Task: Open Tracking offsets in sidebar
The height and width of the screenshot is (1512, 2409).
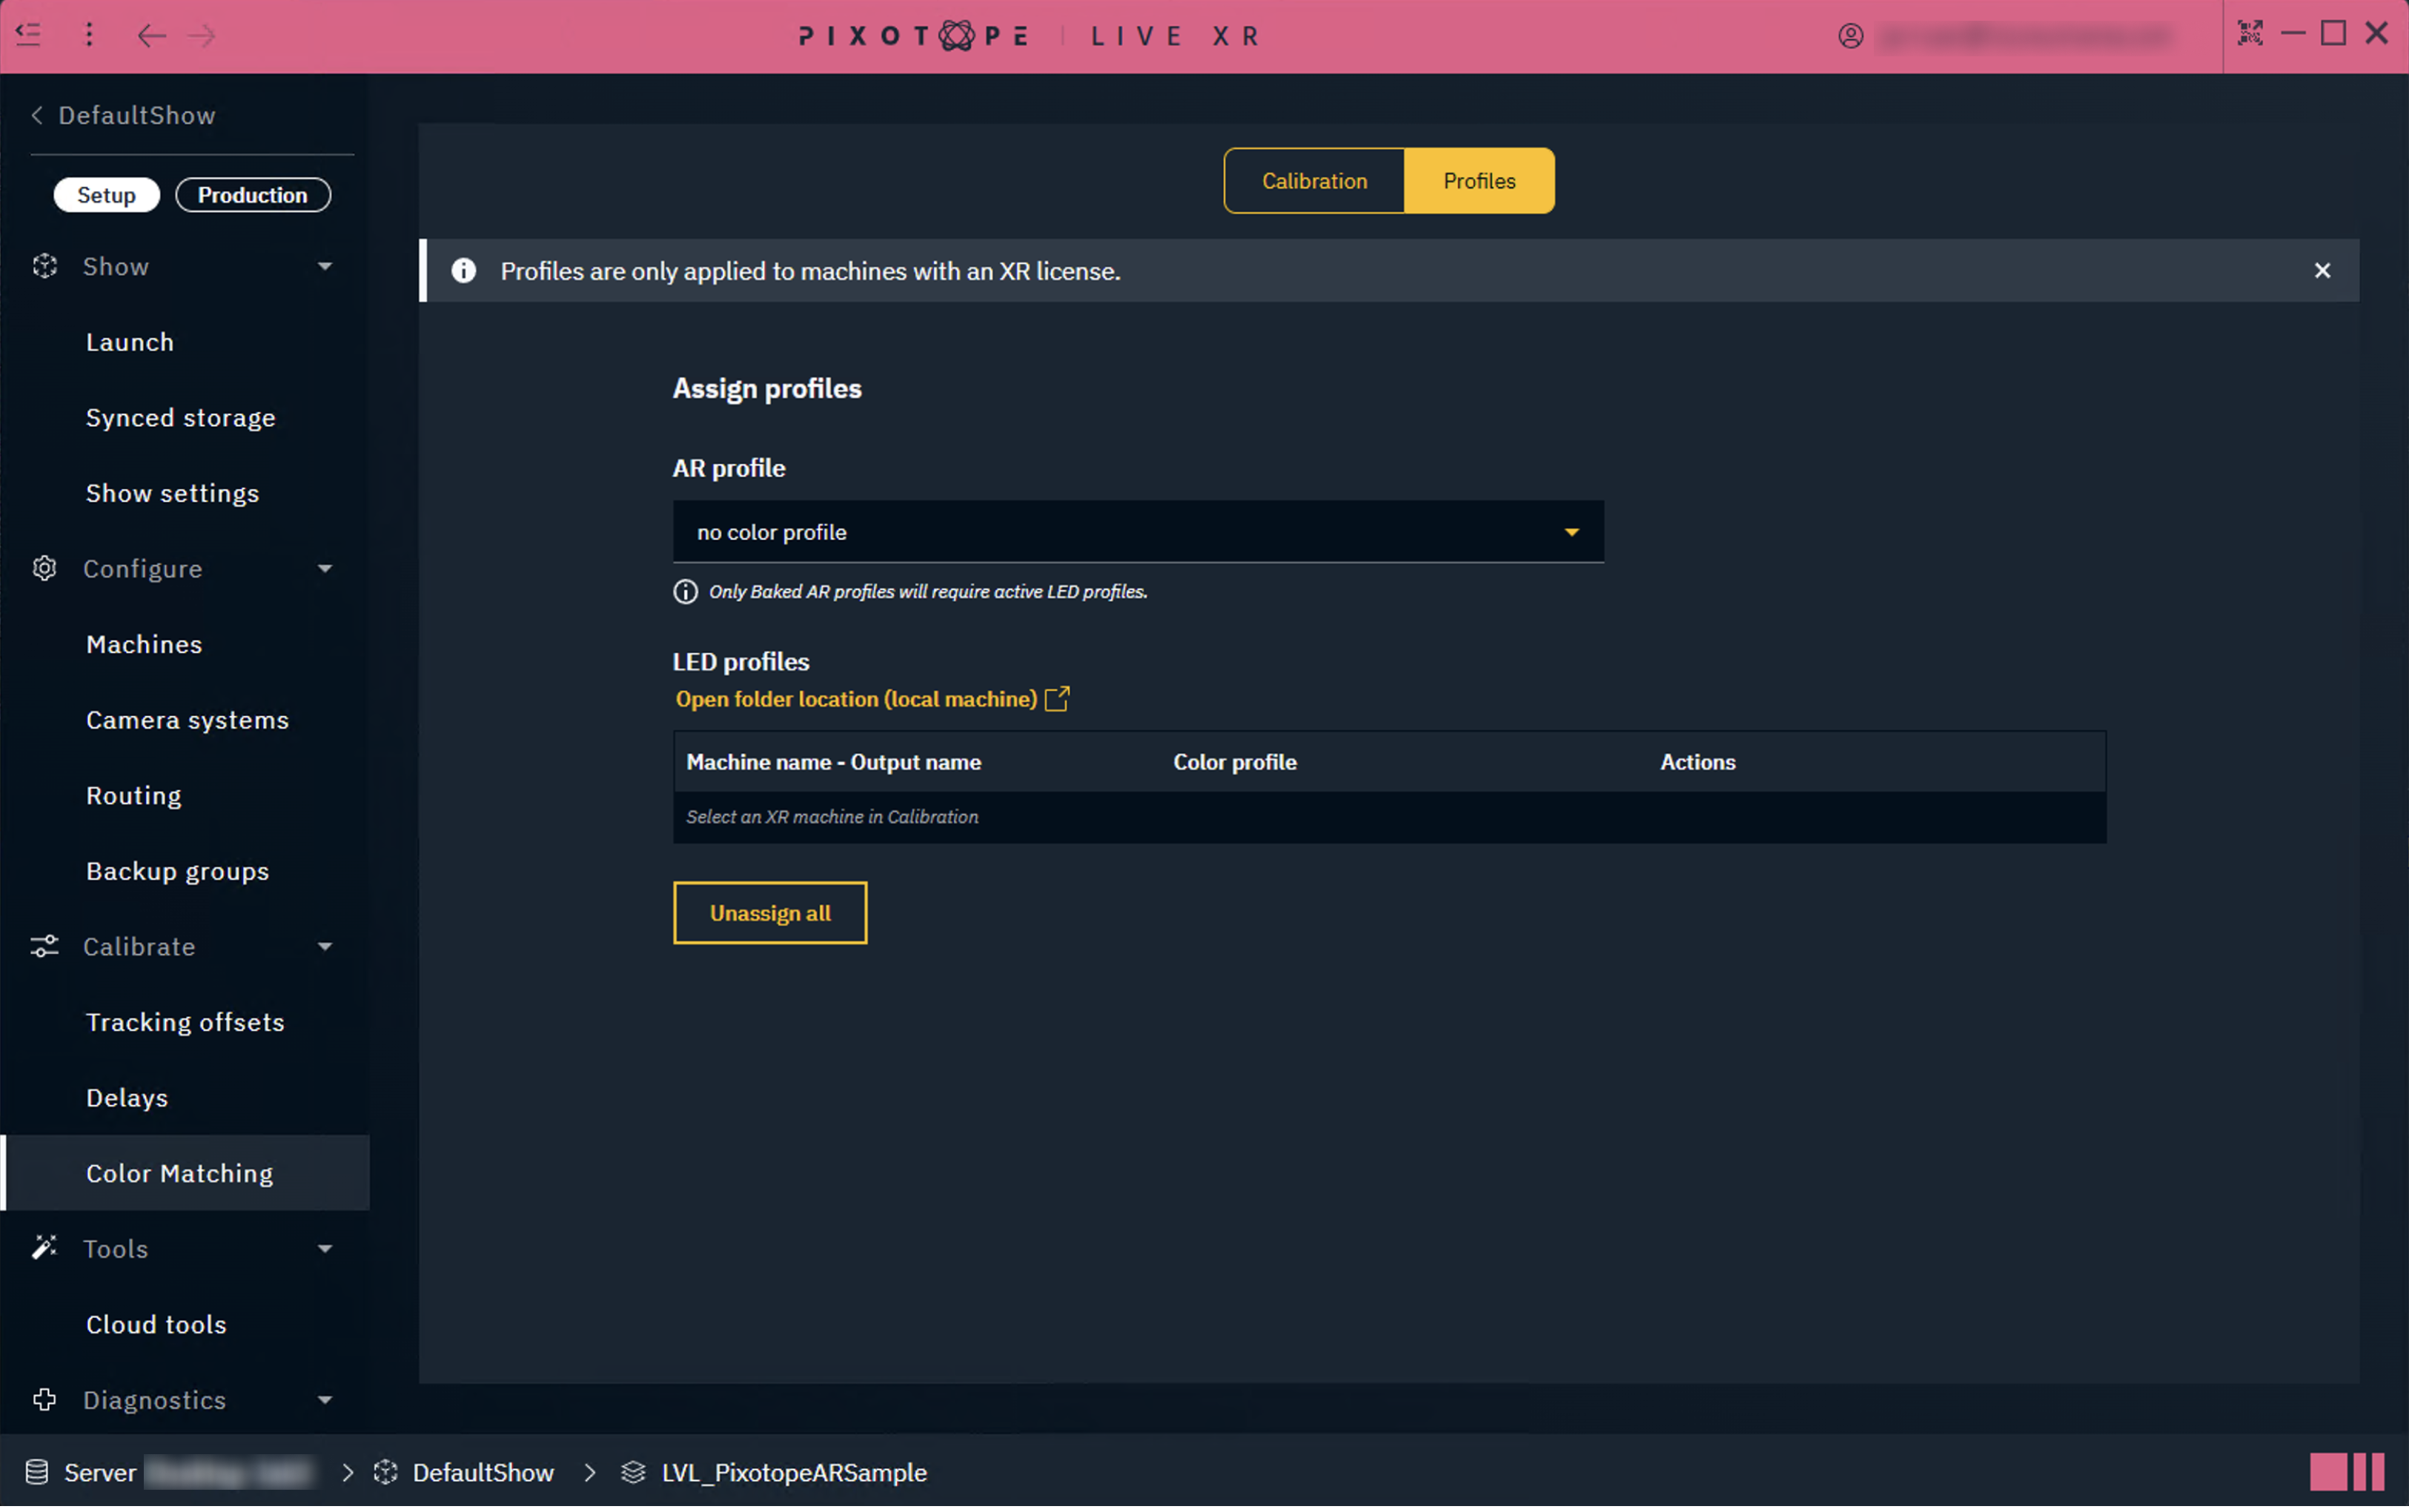Action: click(x=185, y=1022)
